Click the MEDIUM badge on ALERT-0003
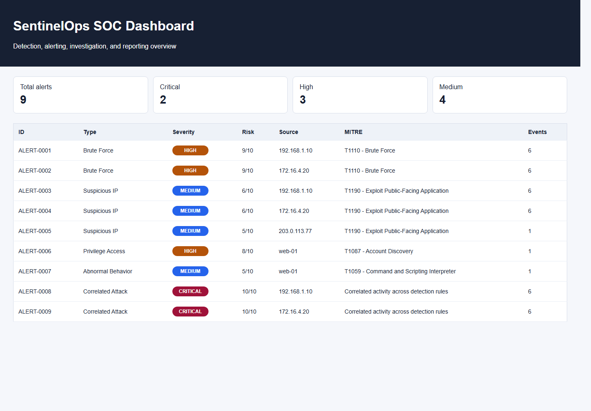Image resolution: width=591 pixels, height=411 pixels. [190, 191]
